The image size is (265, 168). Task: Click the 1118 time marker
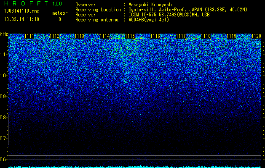[x=206, y=36]
